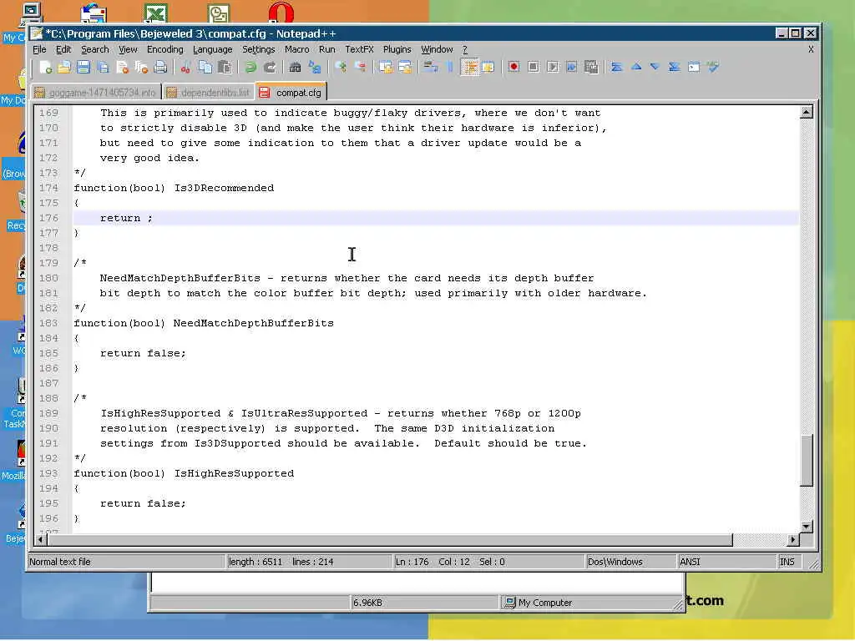Expand the Encoding menu

pos(164,49)
